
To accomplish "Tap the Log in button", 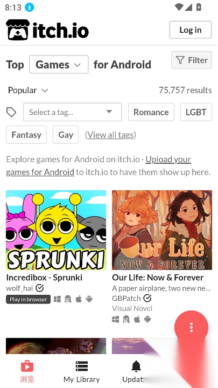I will (x=191, y=30).
